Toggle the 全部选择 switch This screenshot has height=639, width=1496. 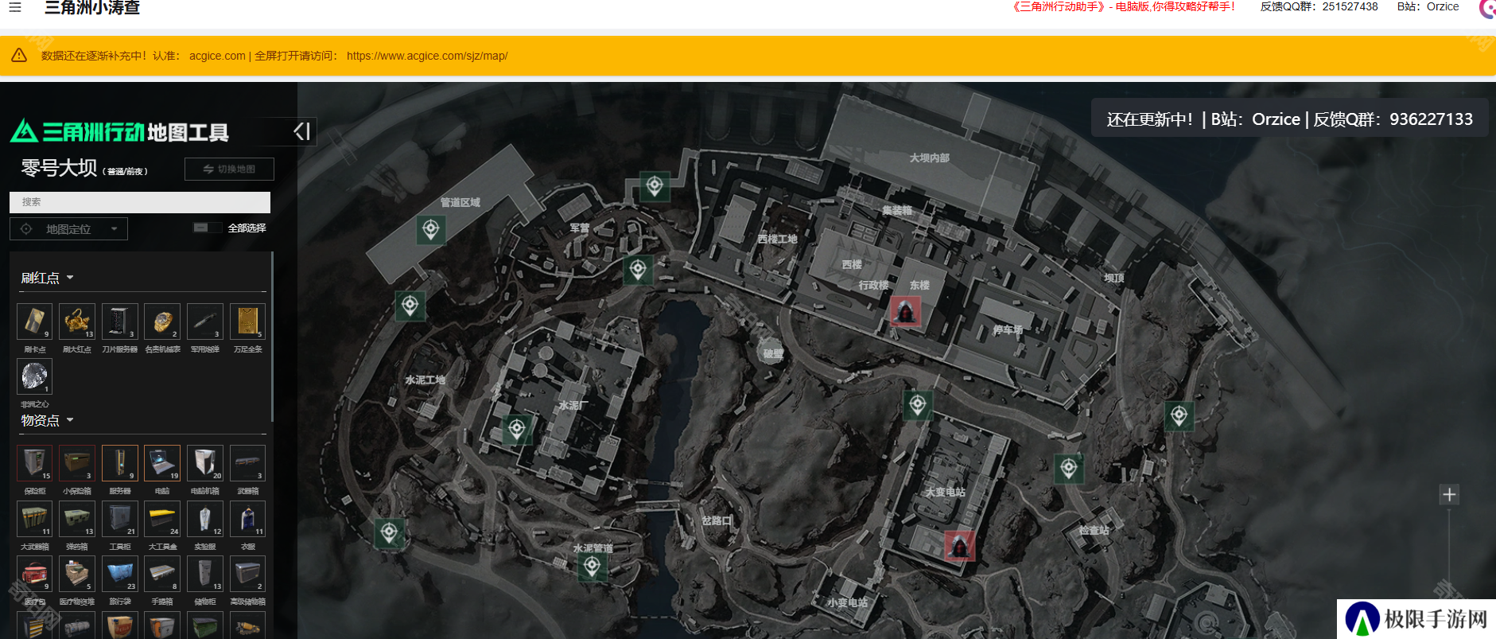pyautogui.click(x=207, y=228)
